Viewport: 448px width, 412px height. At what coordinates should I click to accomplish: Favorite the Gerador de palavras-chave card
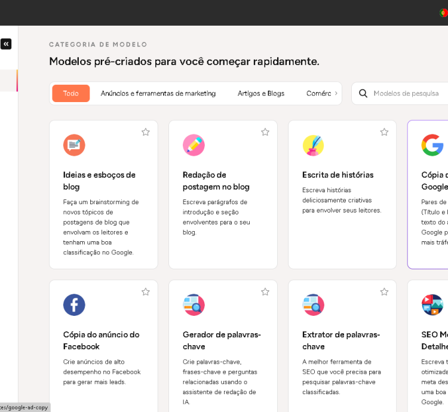click(265, 292)
